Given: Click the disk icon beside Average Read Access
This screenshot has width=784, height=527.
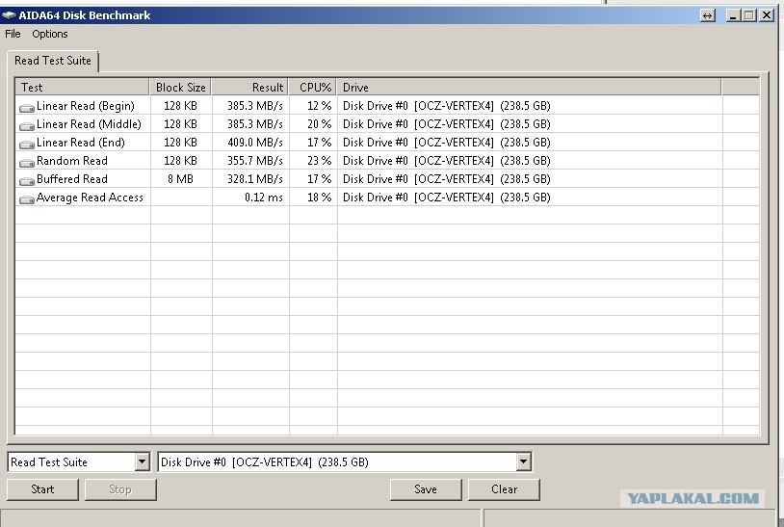Looking at the screenshot, I should click(x=27, y=198).
